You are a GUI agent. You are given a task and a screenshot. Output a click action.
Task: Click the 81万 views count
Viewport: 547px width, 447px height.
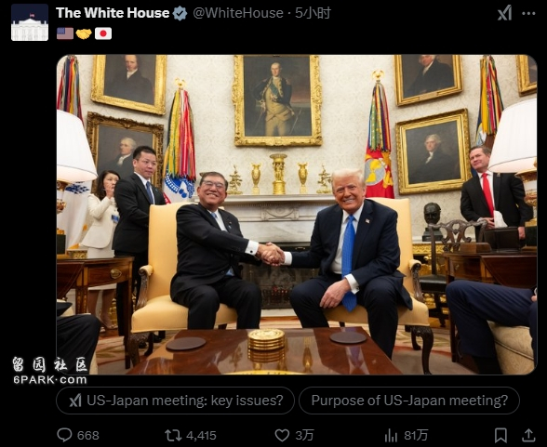click(416, 436)
